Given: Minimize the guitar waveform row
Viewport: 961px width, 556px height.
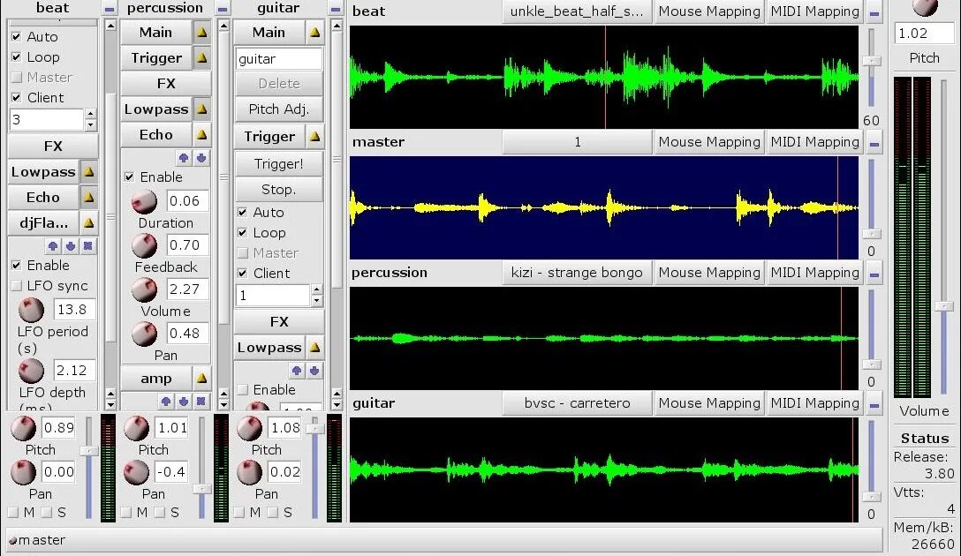Looking at the screenshot, I should 874,405.
